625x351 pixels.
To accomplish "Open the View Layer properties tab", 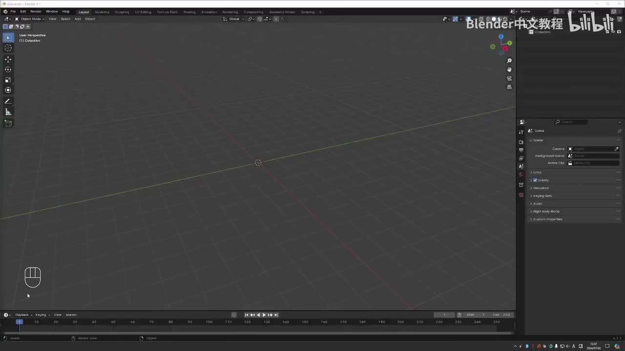I will click(x=521, y=158).
